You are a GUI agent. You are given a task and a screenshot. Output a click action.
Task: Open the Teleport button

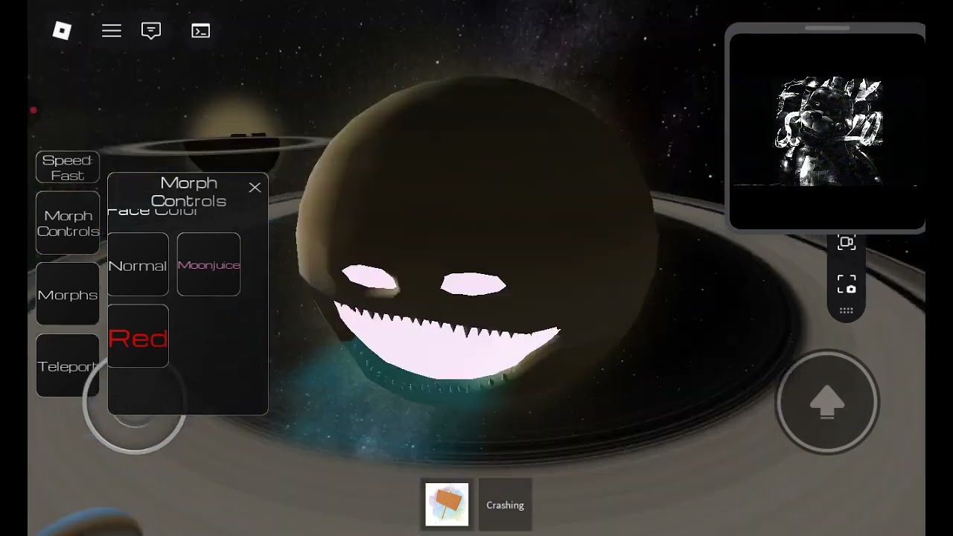[68, 366]
